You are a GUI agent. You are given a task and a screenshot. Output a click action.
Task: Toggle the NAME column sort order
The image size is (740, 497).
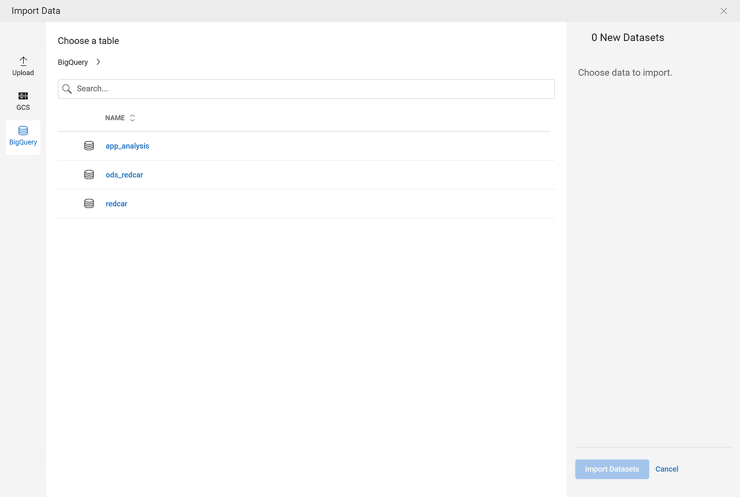(x=132, y=117)
